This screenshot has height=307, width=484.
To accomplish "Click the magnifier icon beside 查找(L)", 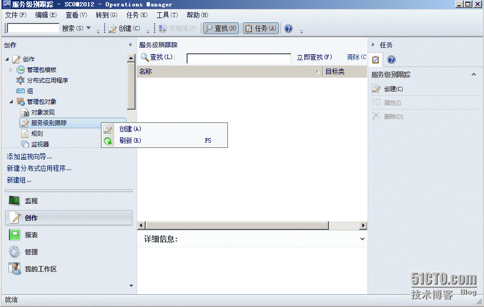I will coord(145,57).
